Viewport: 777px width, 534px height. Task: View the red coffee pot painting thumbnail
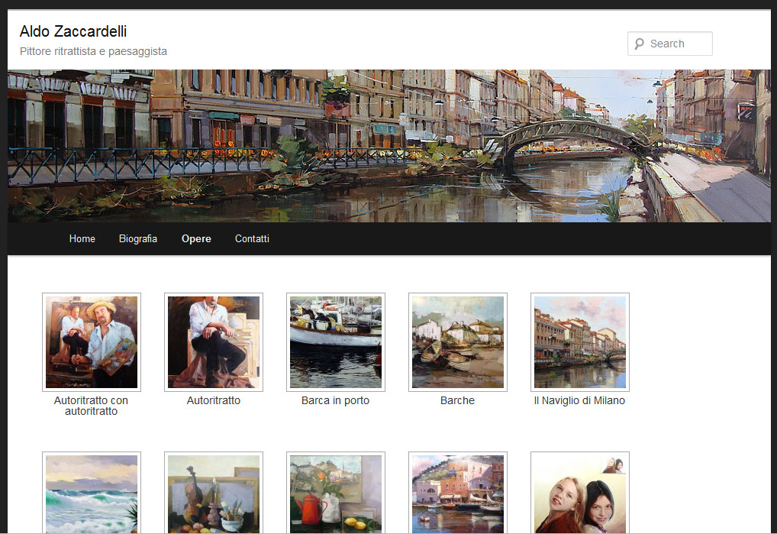[336, 494]
